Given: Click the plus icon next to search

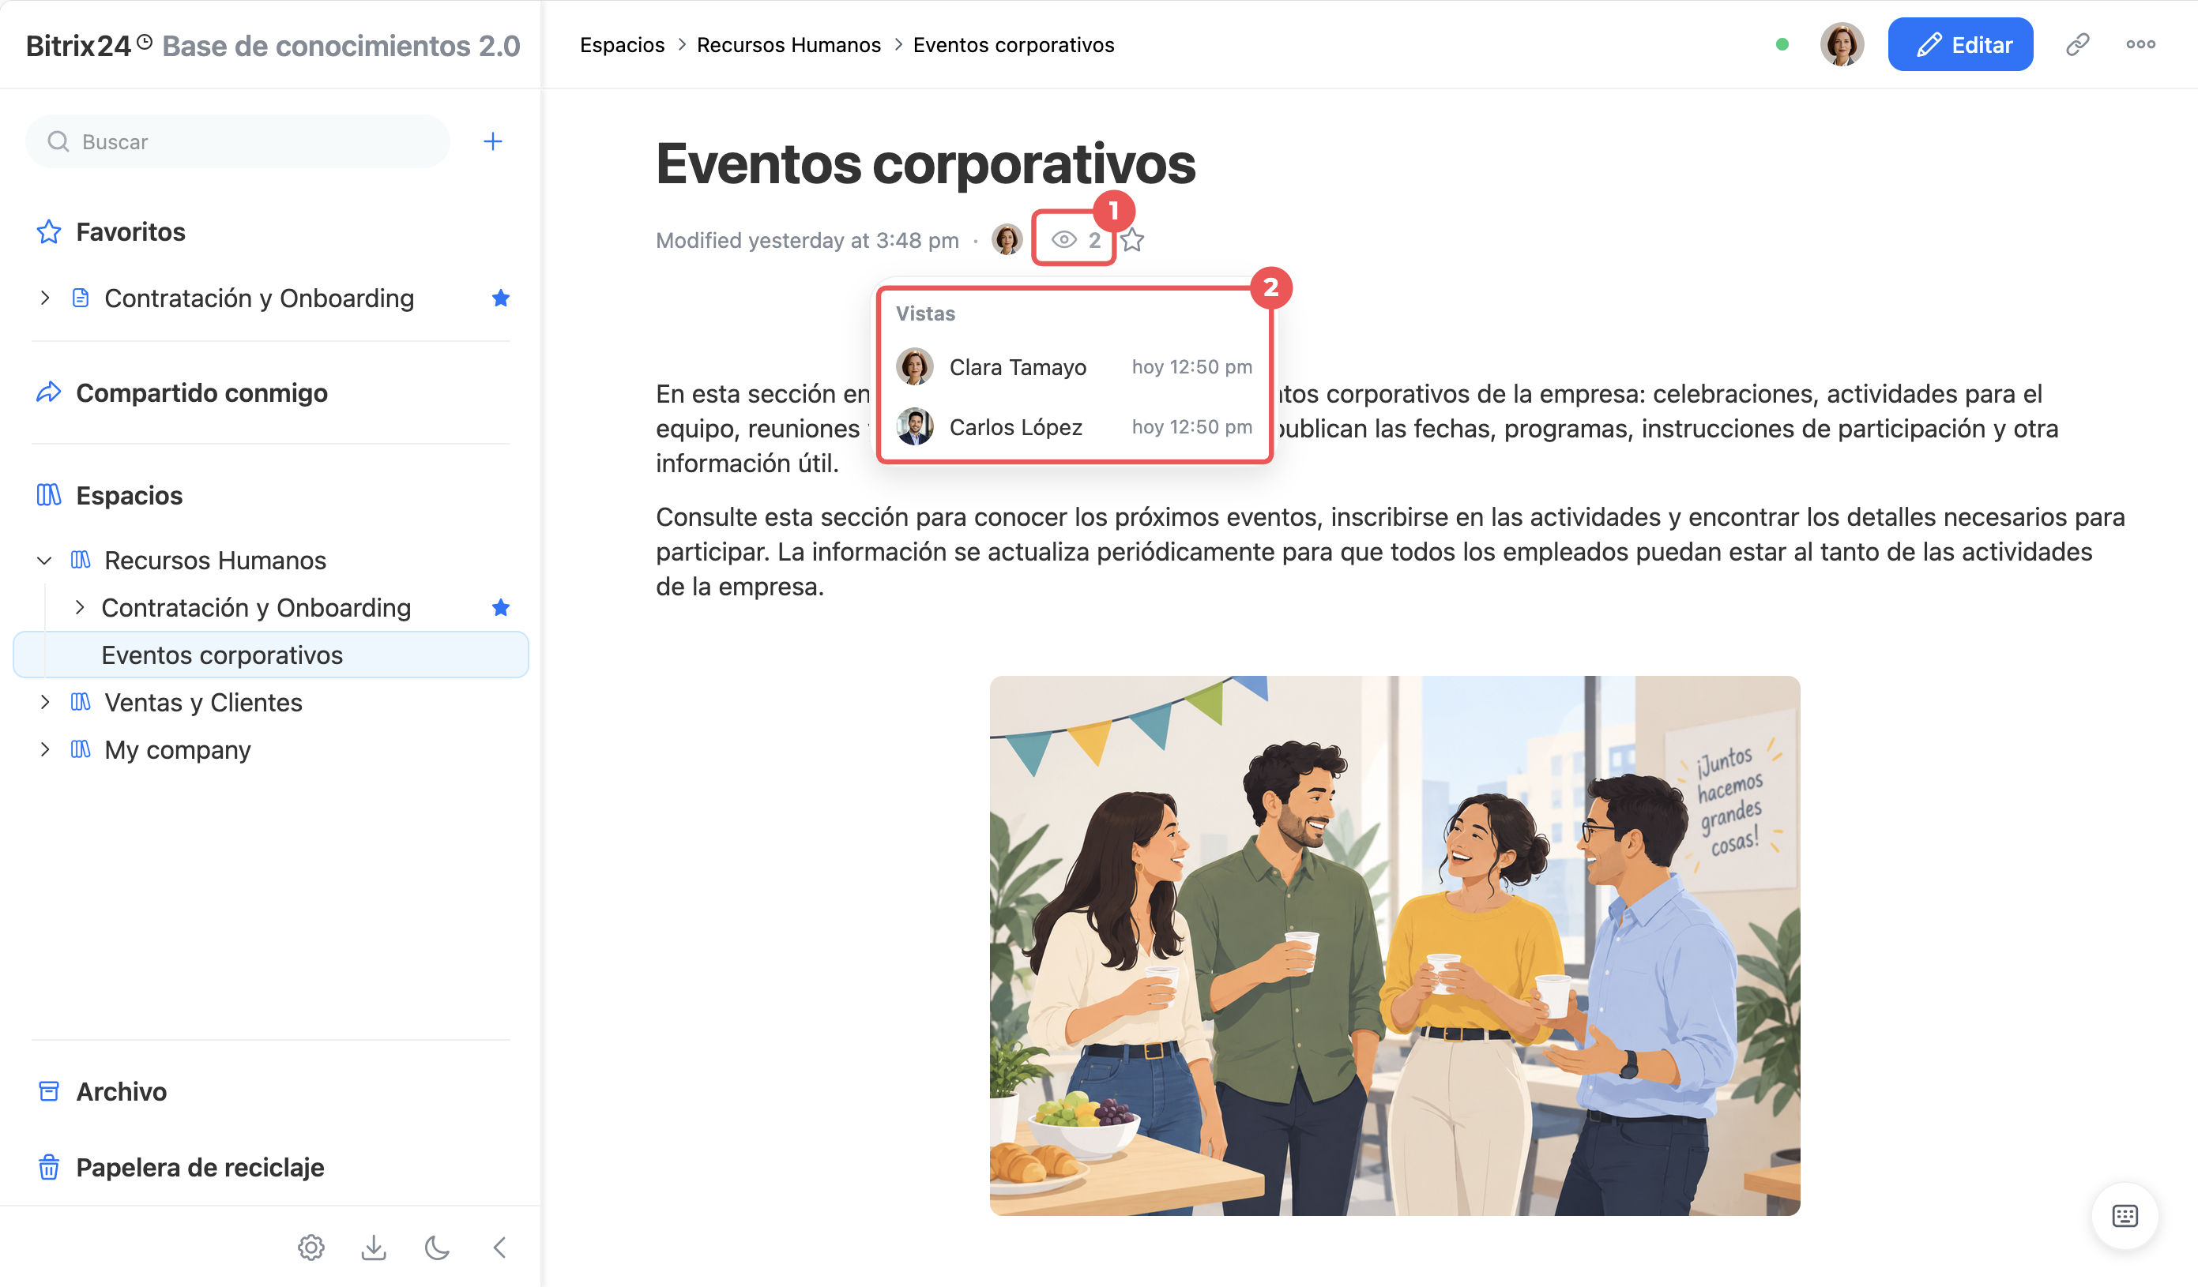Looking at the screenshot, I should coord(493,141).
